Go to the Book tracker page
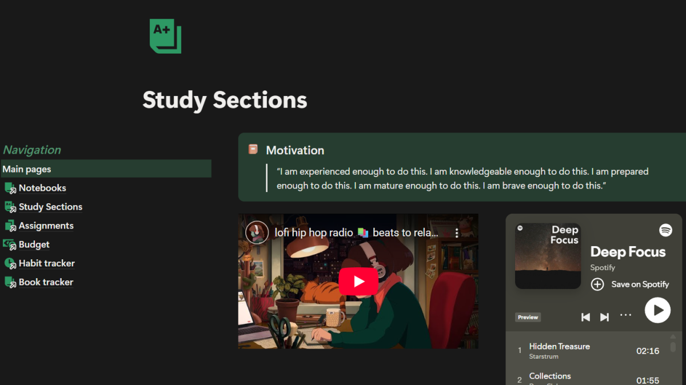The width and height of the screenshot is (686, 385). [x=46, y=282]
